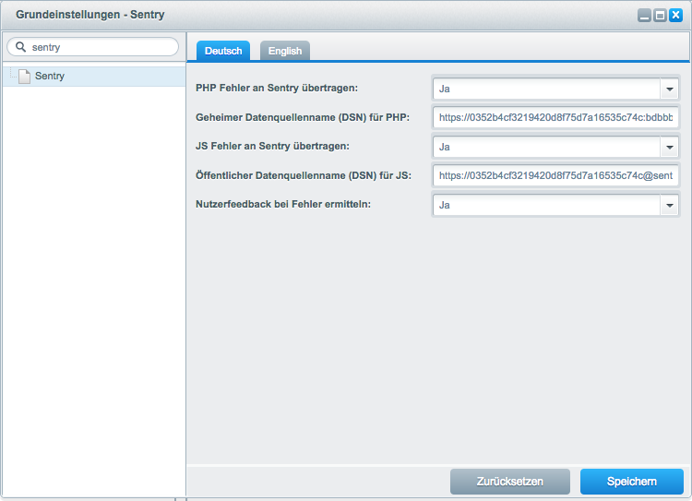Minimize the Grundeinstellungen window
Screen dimensions: 692x501
pos(644,16)
